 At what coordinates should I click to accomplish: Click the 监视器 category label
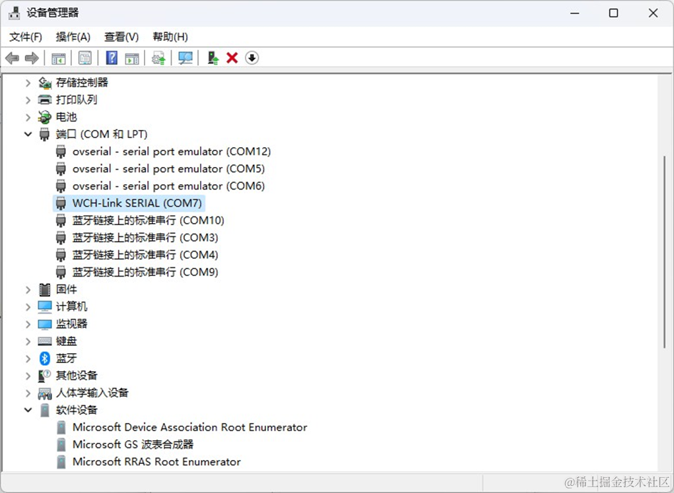point(72,323)
